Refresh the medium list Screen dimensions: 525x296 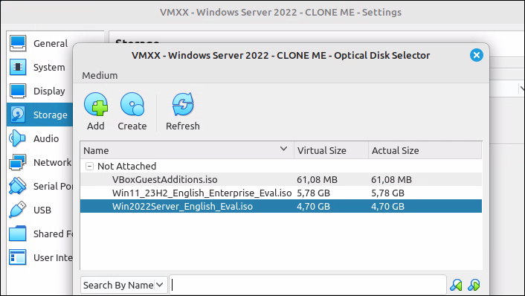(x=183, y=112)
